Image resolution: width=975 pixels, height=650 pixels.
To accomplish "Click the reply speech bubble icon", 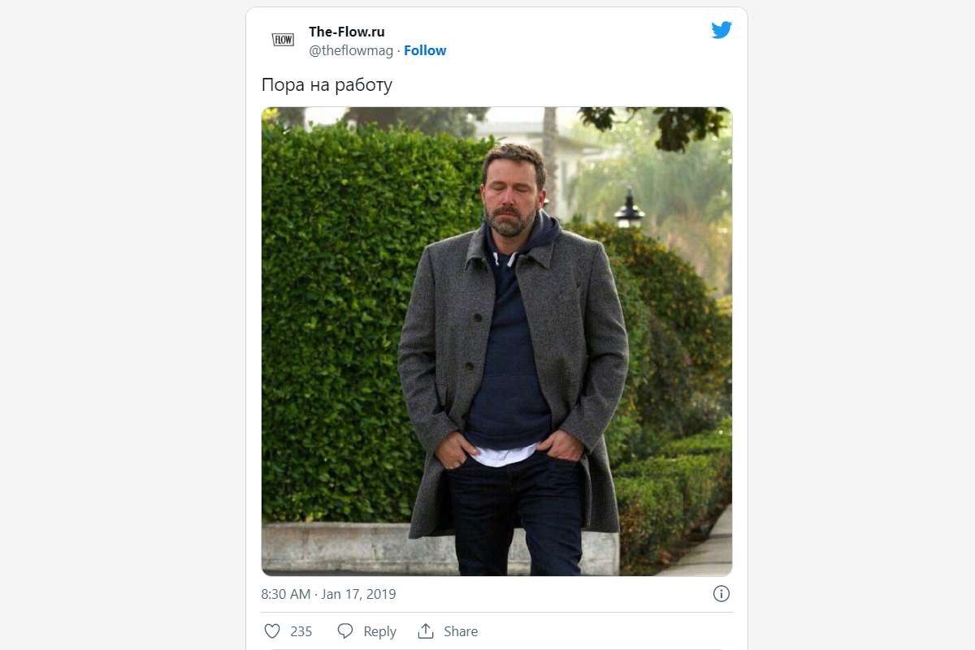I will point(345,631).
